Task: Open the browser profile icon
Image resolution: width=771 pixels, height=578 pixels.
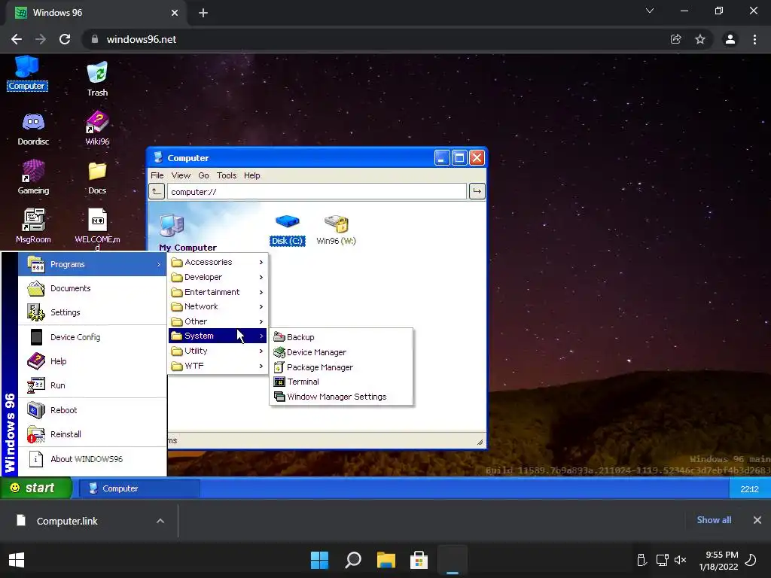Action: click(x=730, y=39)
